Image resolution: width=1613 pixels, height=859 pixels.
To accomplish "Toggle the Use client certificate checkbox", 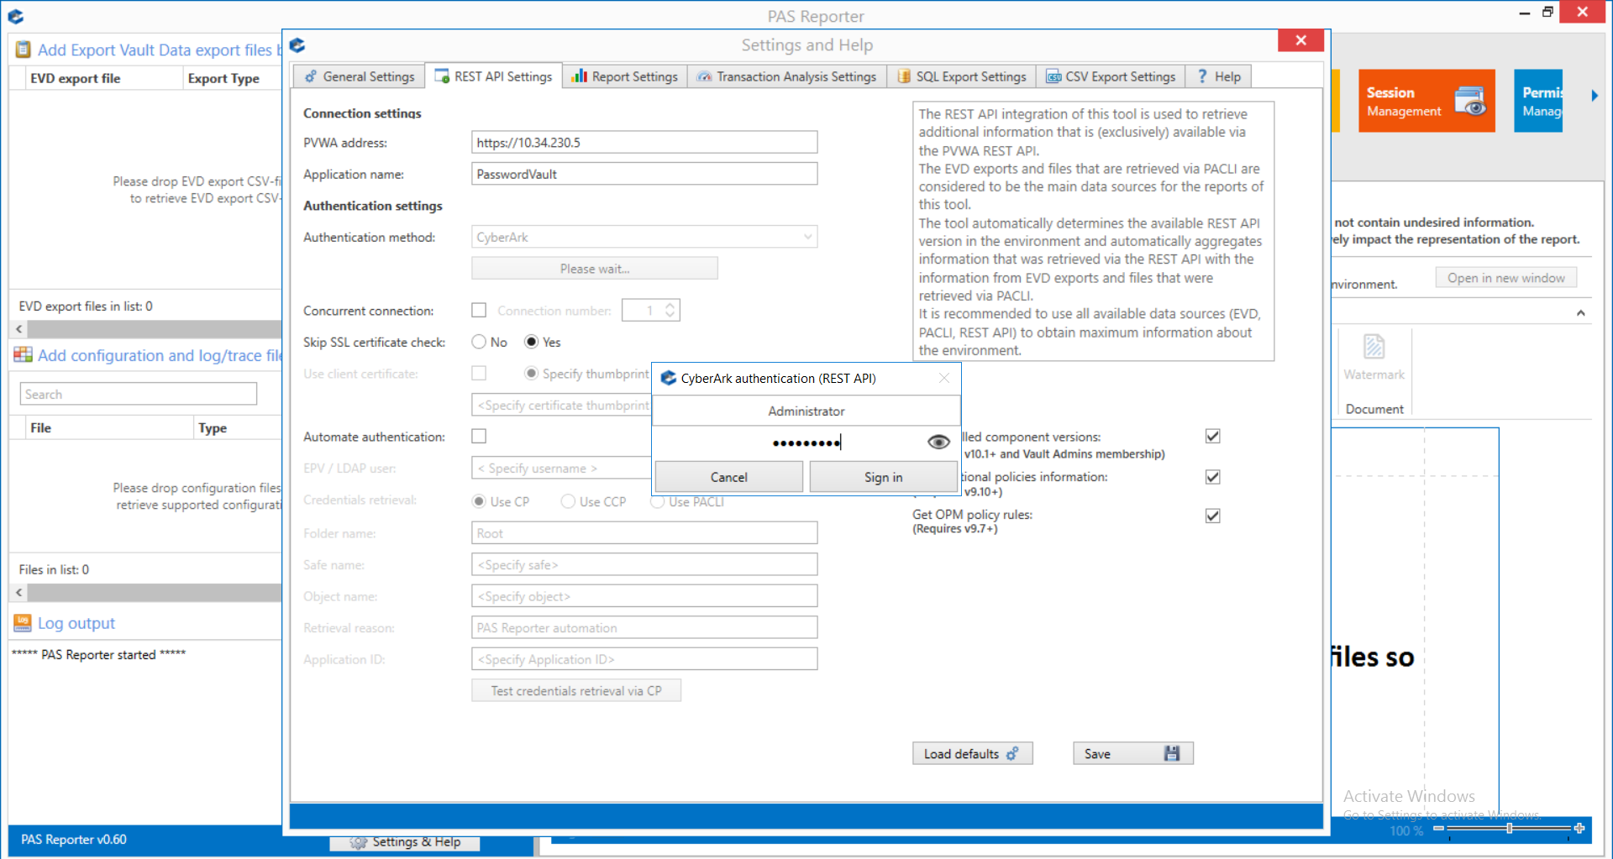I will tap(479, 373).
